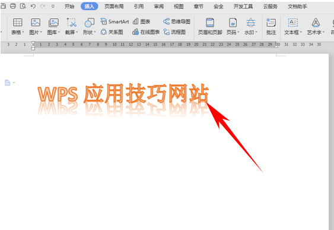This screenshot has height=230, width=334.
Task: Expand the 表格 dropdown arrow
Action: (x=23, y=32)
